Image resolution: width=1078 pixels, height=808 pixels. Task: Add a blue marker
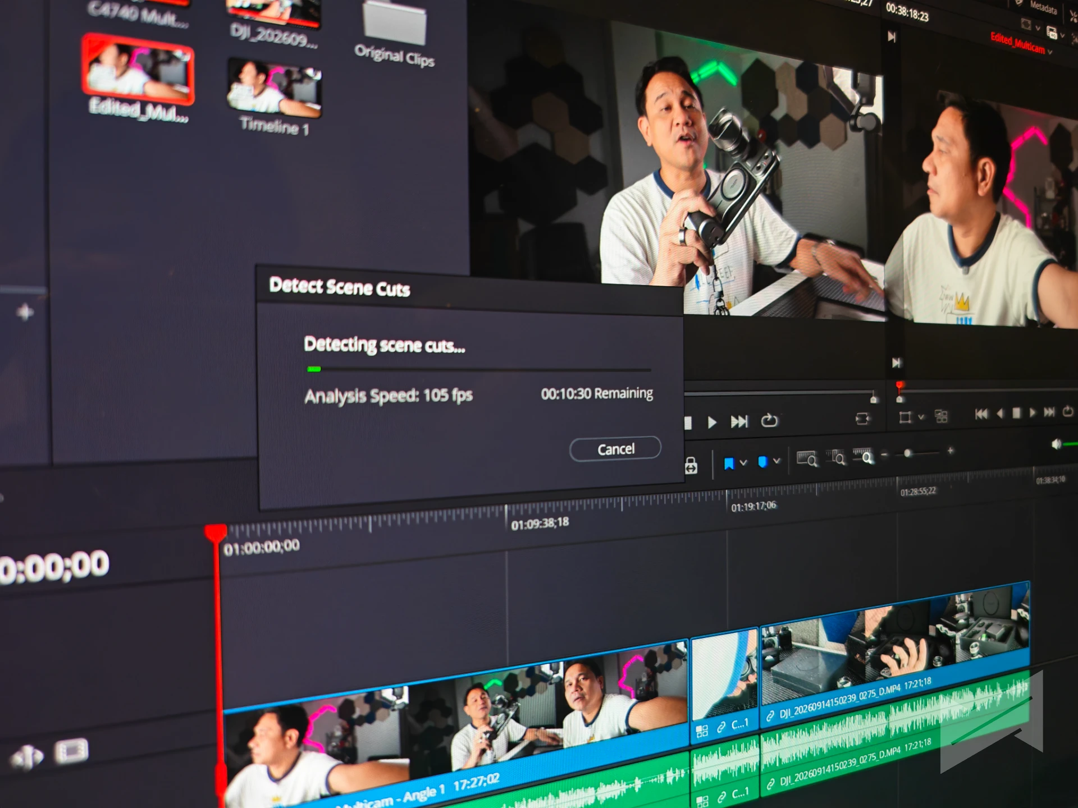pyautogui.click(x=762, y=462)
